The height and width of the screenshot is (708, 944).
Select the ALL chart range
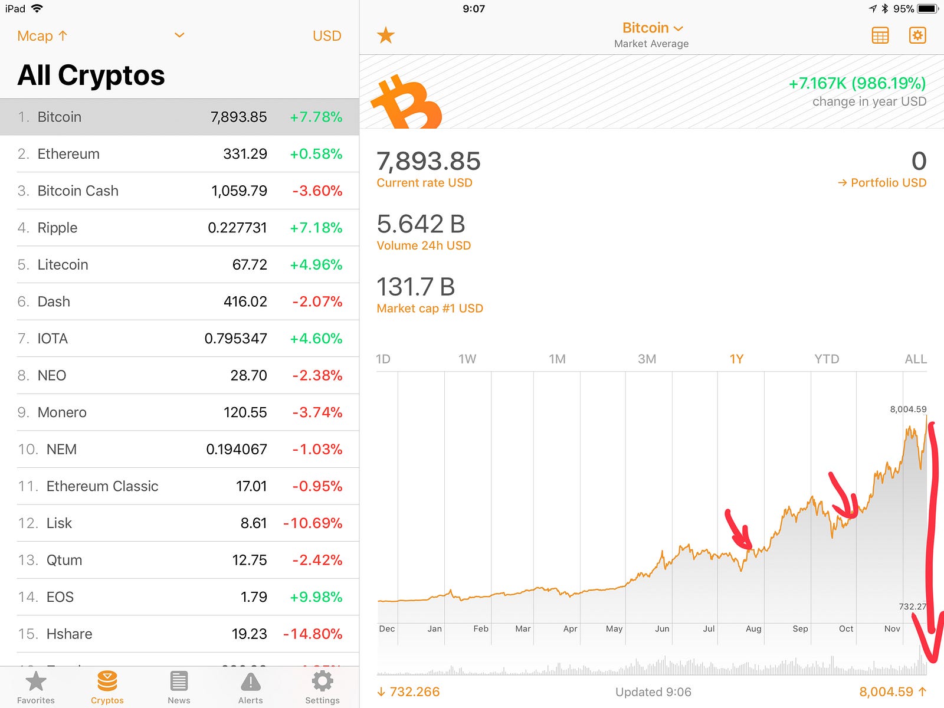click(x=916, y=359)
